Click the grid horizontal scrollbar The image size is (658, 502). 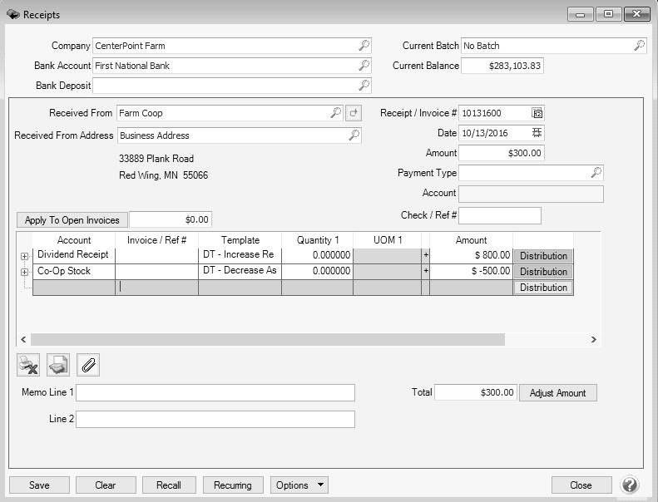pos(266,339)
